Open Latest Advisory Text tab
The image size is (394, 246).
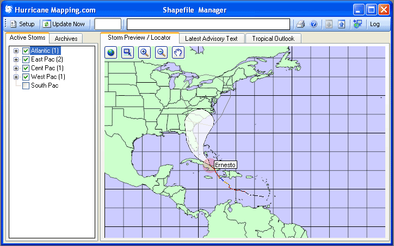click(211, 39)
